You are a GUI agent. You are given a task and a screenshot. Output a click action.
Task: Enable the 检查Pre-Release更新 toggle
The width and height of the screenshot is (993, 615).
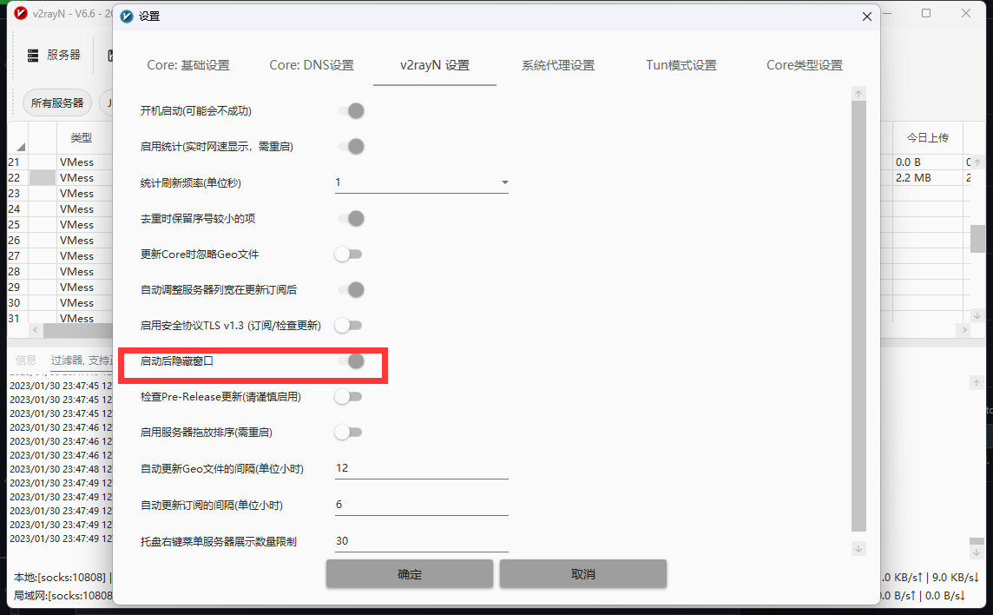pyautogui.click(x=349, y=396)
